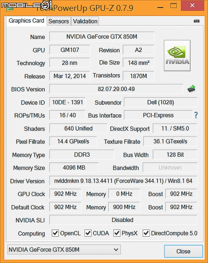Click the Memory Size field 4096 MB
The width and height of the screenshot is (208, 263).
pyautogui.click(x=74, y=168)
